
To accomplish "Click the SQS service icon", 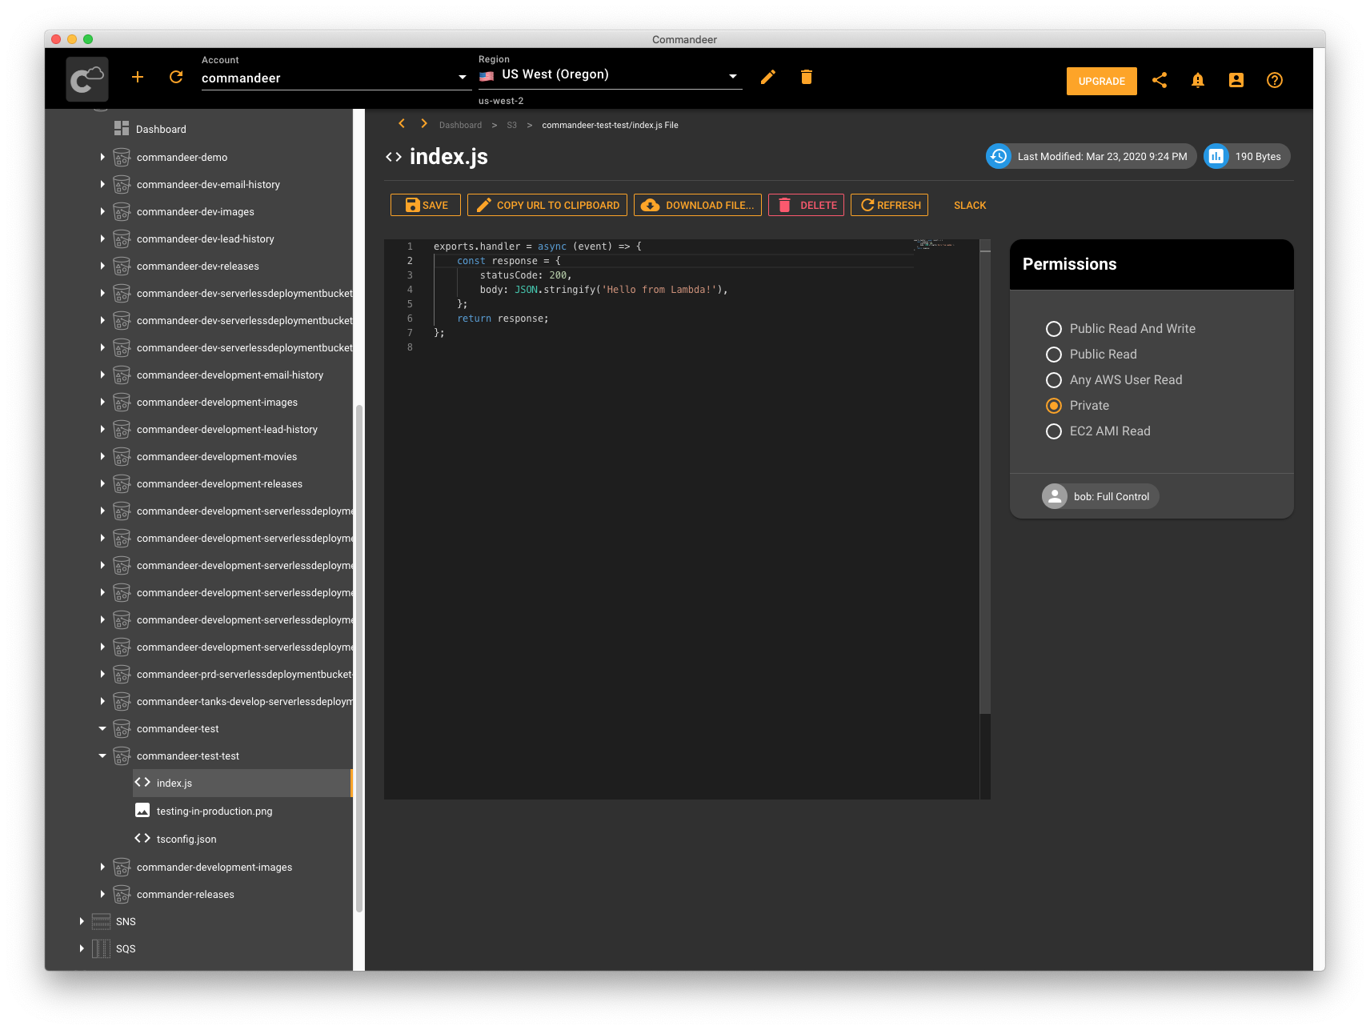I will point(102,948).
